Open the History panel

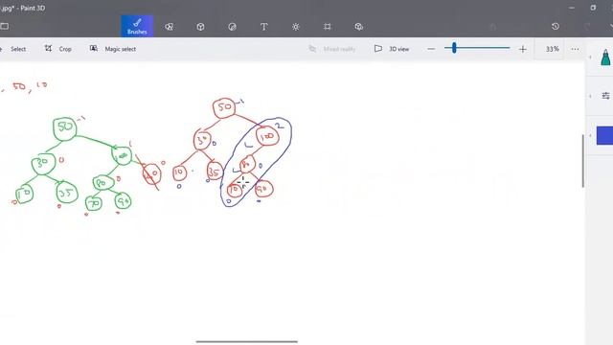tap(556, 26)
